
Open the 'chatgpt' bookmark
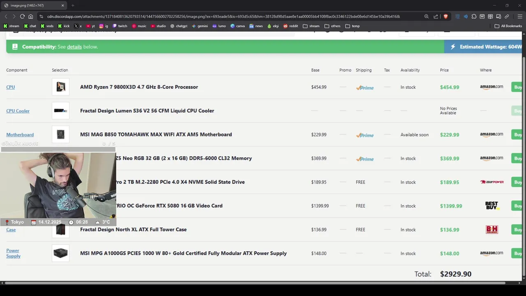click(178, 26)
